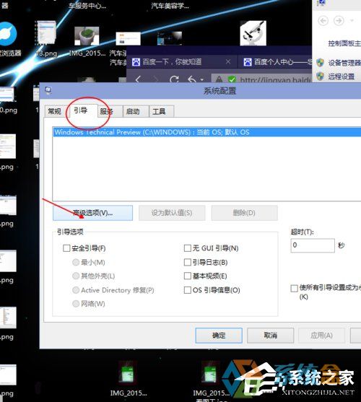Open the dark screenshot desktop thumbnail
The image size is (361, 402).
[x=170, y=38]
